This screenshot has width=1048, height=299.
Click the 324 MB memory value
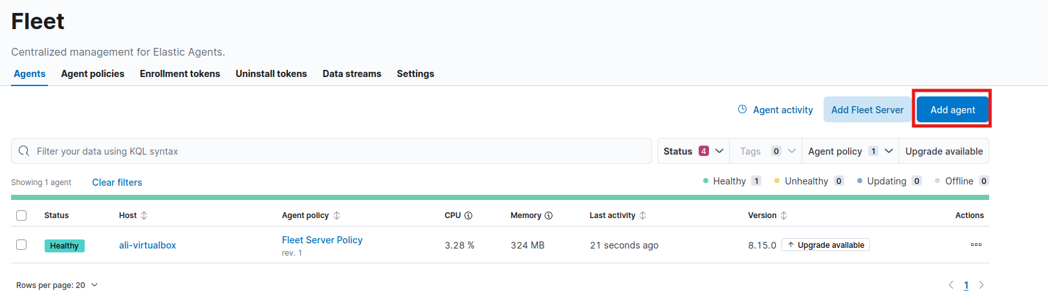click(527, 245)
